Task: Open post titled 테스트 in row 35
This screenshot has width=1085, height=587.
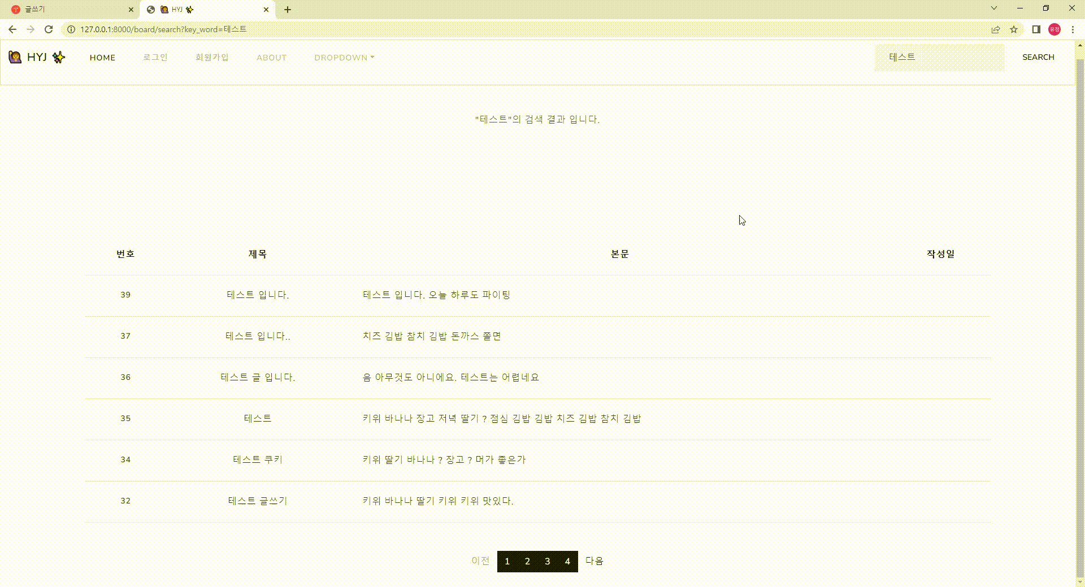Action: tap(258, 418)
